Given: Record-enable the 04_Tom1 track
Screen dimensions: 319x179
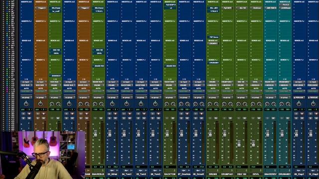Looking at the screenshot, I should point(130,114).
